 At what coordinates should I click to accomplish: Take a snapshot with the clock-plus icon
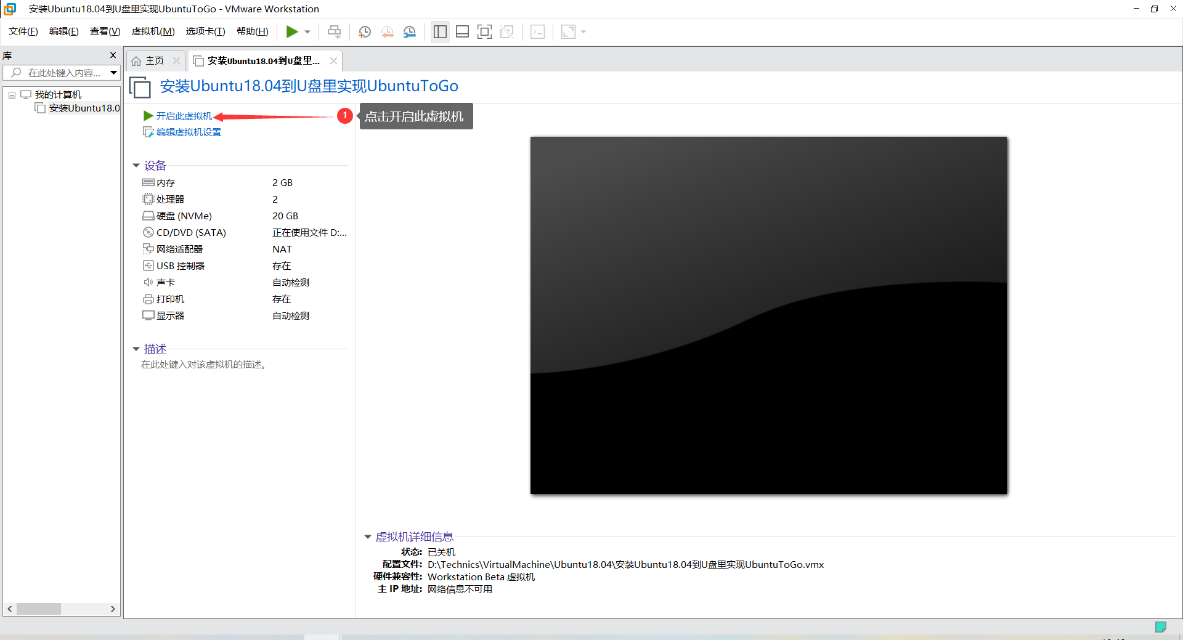(x=365, y=31)
